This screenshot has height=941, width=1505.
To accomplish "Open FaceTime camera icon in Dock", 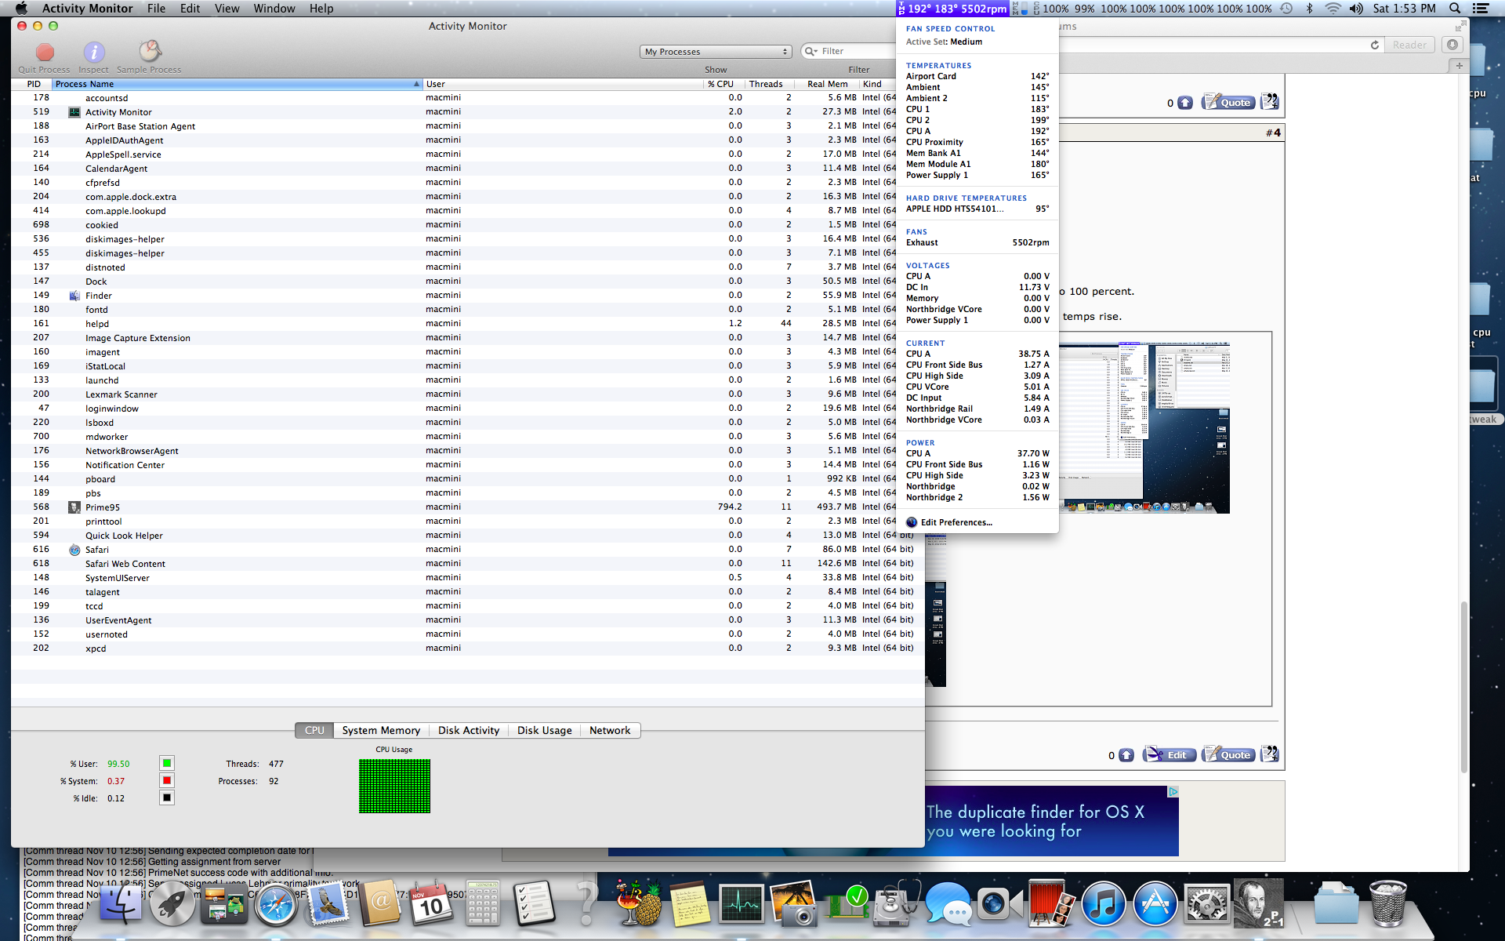I will click(999, 905).
